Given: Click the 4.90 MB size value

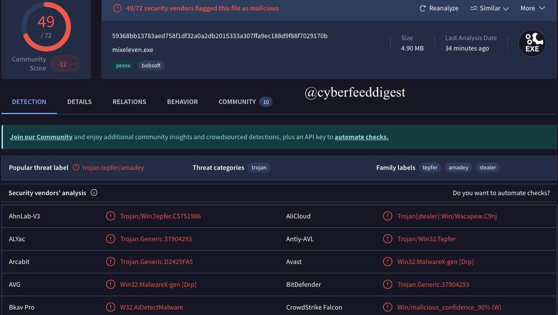Looking at the screenshot, I should point(413,49).
